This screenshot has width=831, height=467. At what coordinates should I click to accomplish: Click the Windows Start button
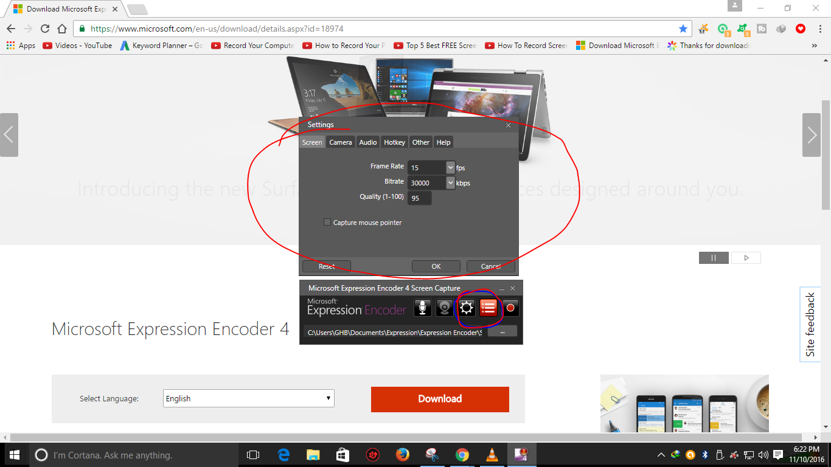15,455
